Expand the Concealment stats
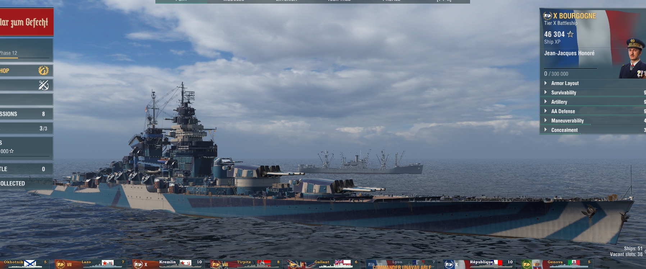This screenshot has height=269, width=646. click(x=593, y=130)
